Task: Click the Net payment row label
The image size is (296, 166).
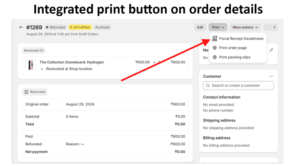Action: 36,152
